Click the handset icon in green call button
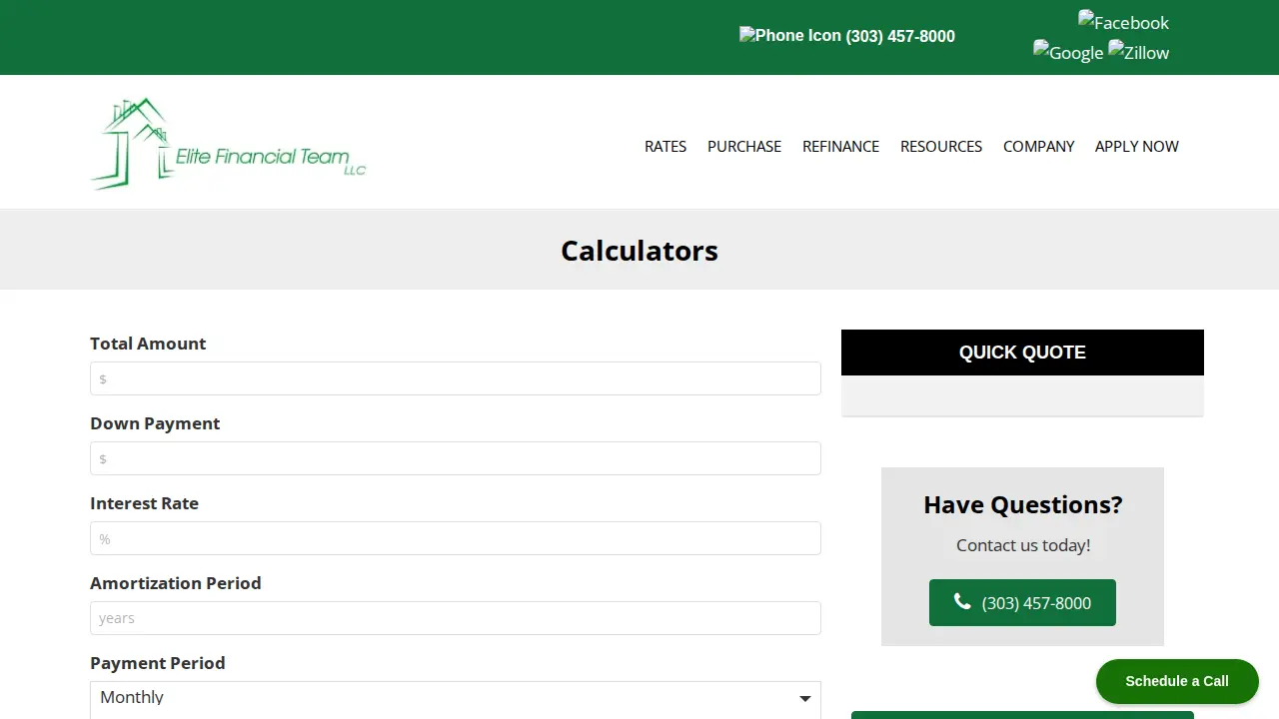The width and height of the screenshot is (1279, 719). (962, 602)
